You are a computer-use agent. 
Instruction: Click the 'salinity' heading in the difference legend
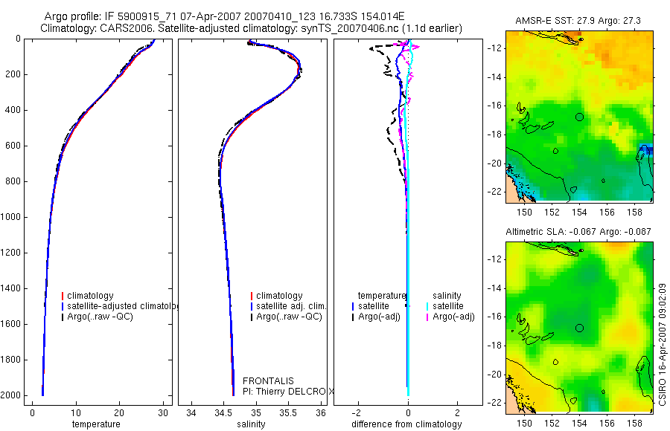click(x=447, y=296)
